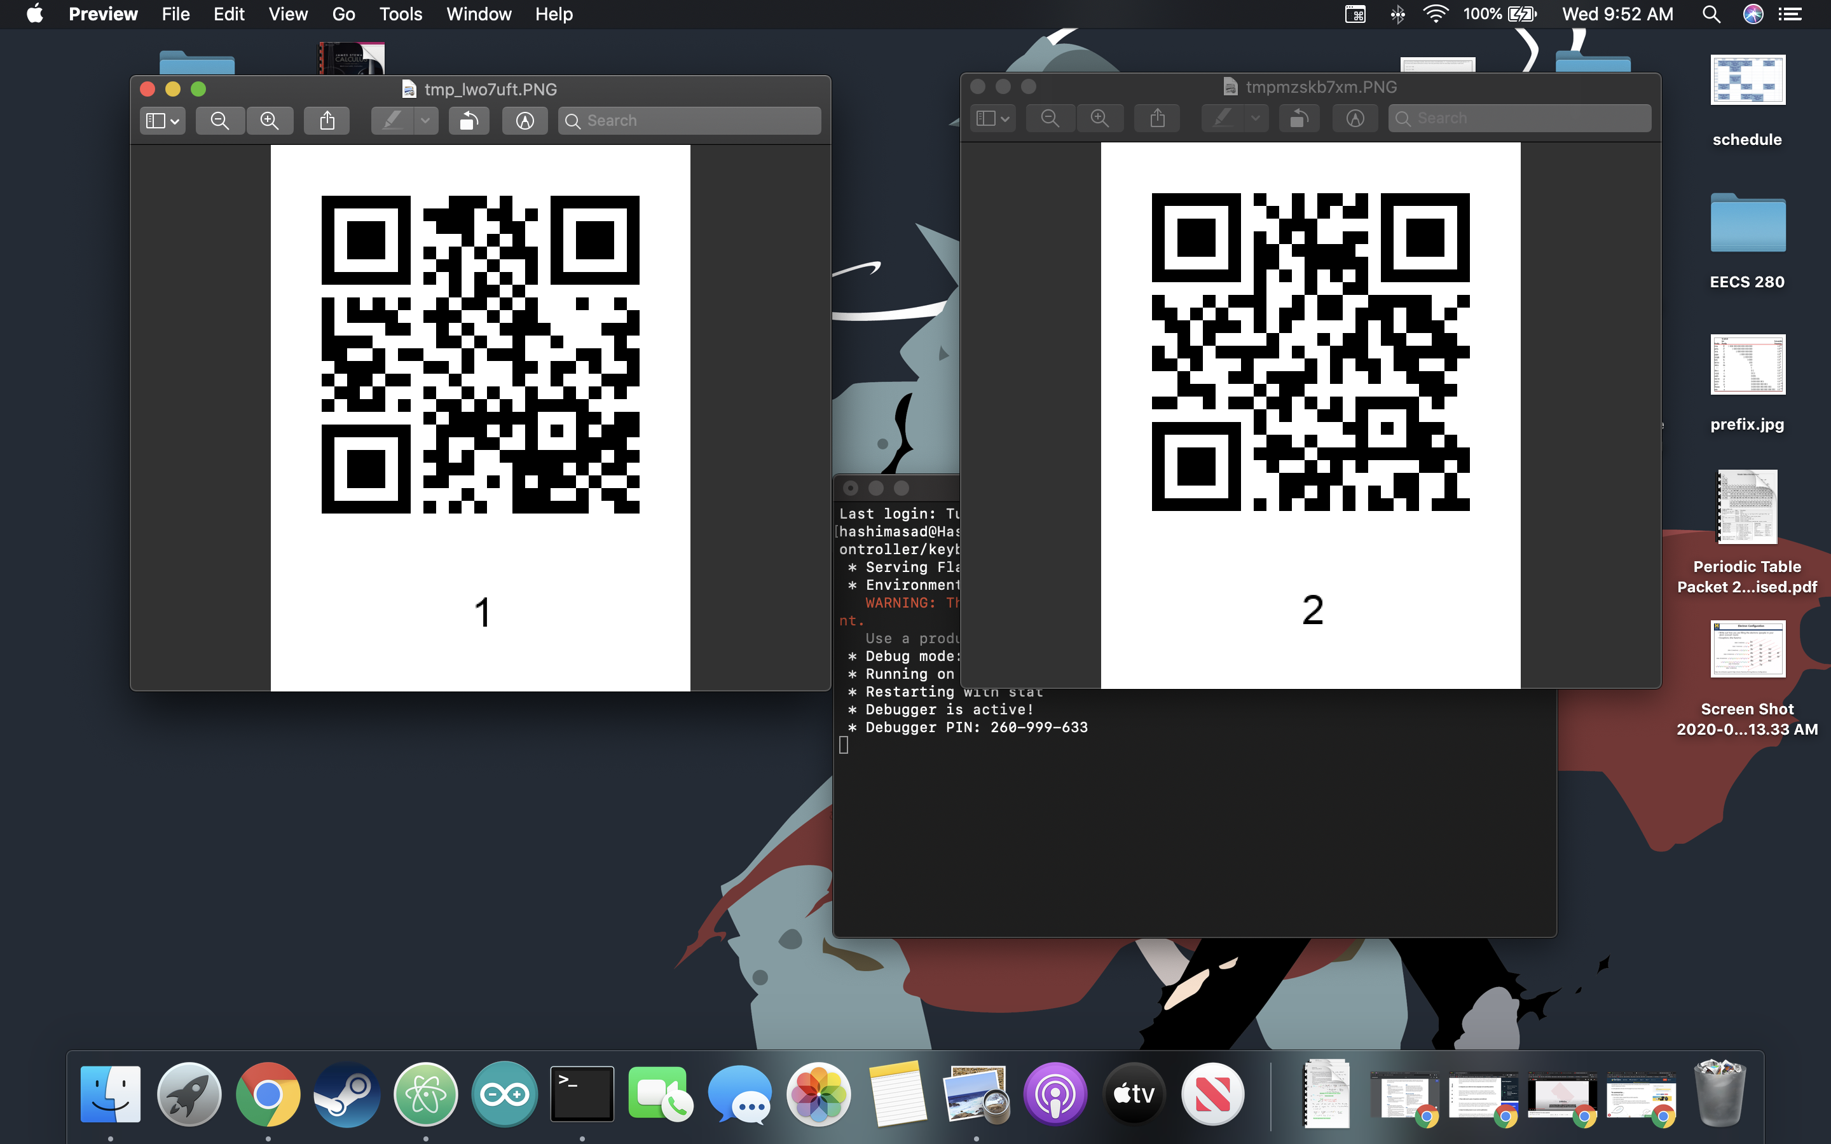Open the Apple menu
The image size is (1831, 1144).
point(35,13)
